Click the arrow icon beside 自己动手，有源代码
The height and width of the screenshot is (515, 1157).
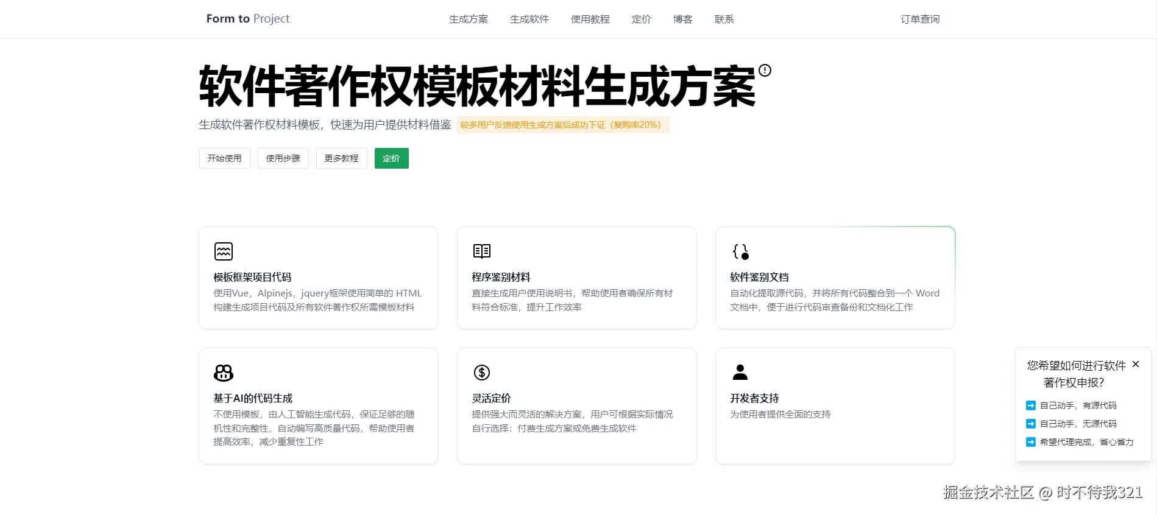(x=1031, y=405)
